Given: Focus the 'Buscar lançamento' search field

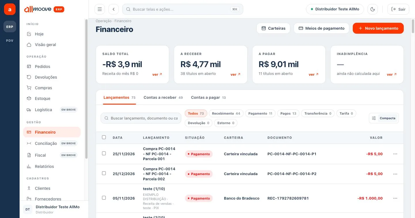Looking at the screenshot, I should (x=141, y=118).
